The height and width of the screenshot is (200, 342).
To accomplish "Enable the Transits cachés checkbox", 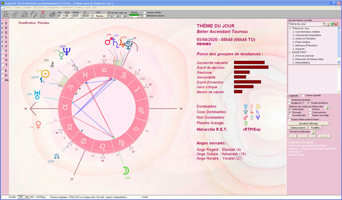I will 144,12.
